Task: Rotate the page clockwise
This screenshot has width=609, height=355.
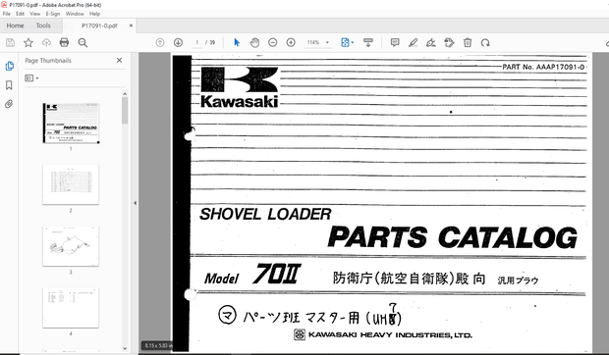Action: pyautogui.click(x=485, y=42)
